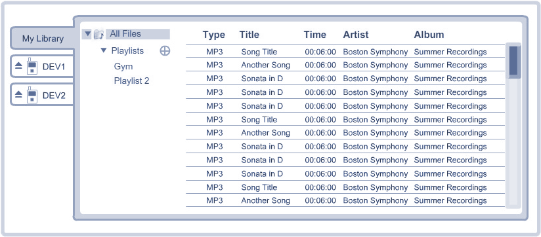541x237 pixels.
Task: Click the eject icon next to DEV1
Action: click(18, 66)
